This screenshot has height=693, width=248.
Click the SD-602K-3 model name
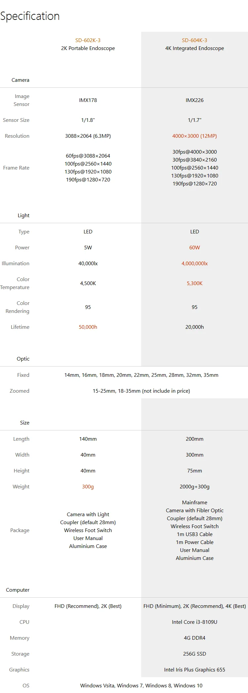[x=88, y=40]
